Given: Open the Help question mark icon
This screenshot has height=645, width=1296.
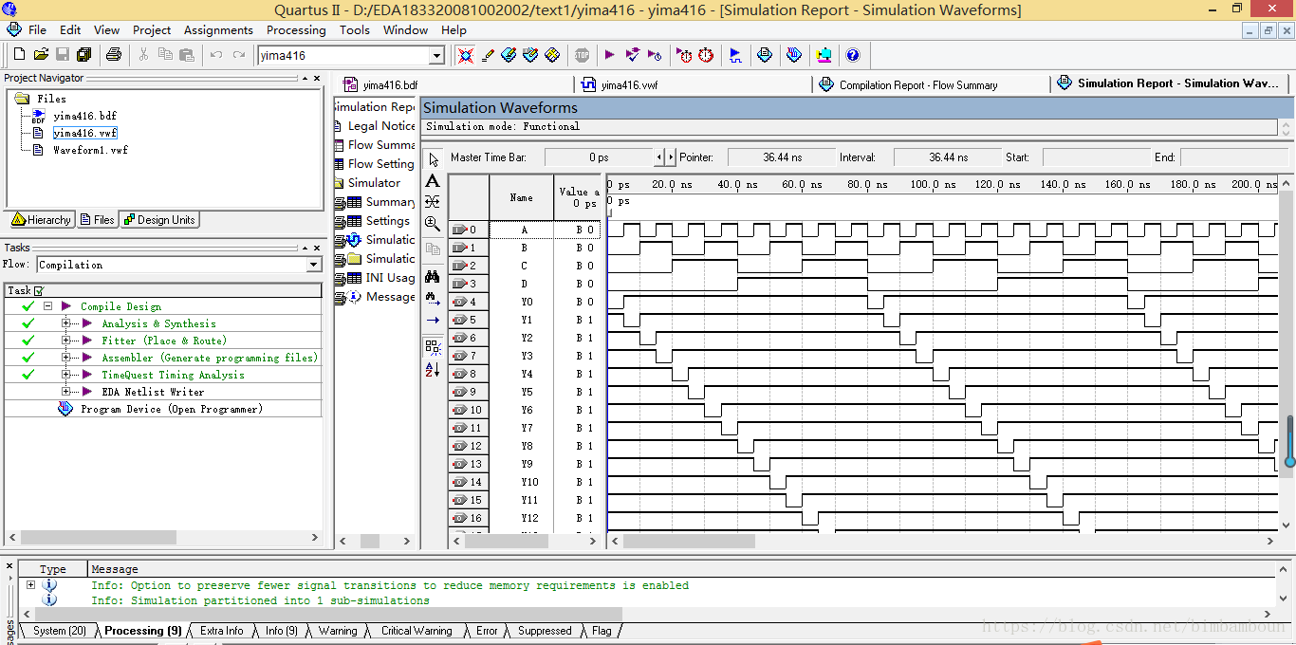Looking at the screenshot, I should (x=852, y=55).
